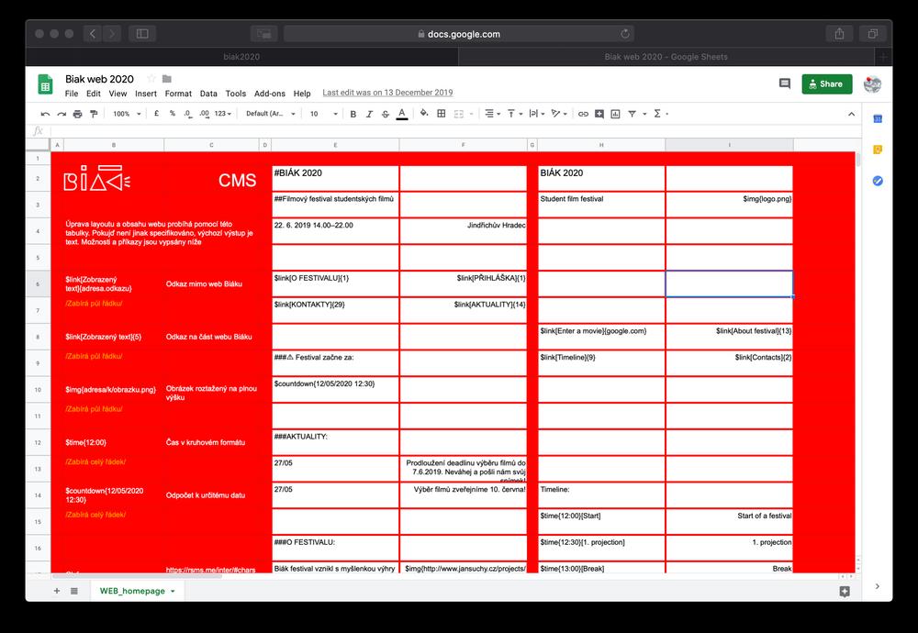Open WEB_homepage tab dropdown arrow
The width and height of the screenshot is (918, 633).
(173, 592)
